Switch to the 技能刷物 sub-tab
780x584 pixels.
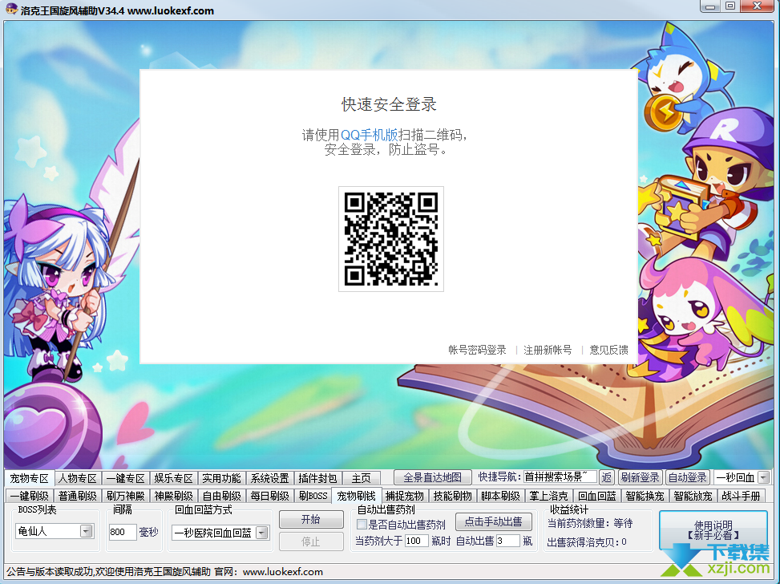[x=453, y=496]
